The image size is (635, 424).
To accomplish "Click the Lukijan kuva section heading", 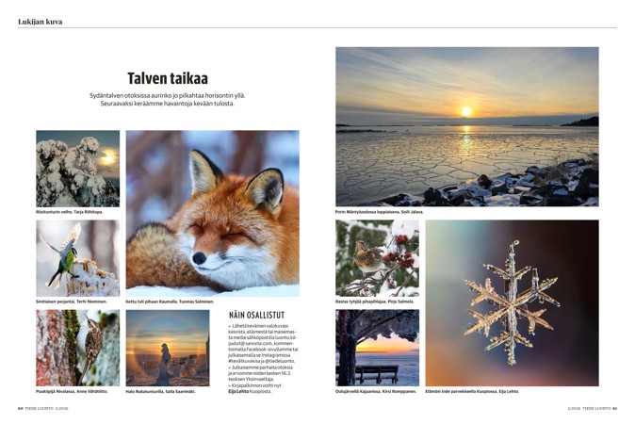I will pos(41,22).
